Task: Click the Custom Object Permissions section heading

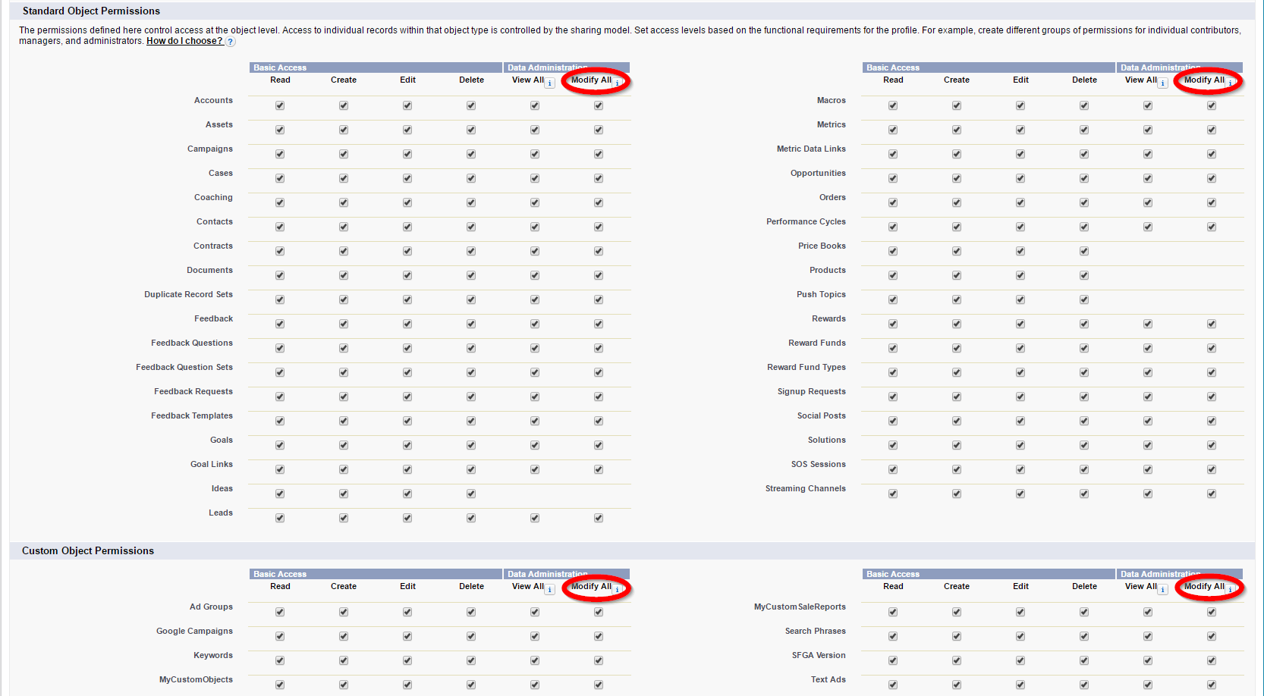Action: coord(88,550)
